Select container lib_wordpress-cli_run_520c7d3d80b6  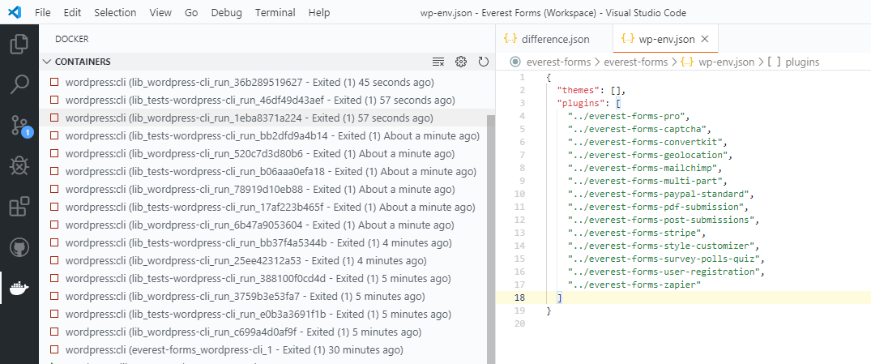coord(263,153)
